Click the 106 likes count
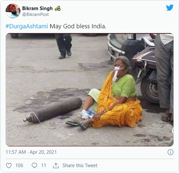This screenshot has height=173, width=179. [19, 165]
